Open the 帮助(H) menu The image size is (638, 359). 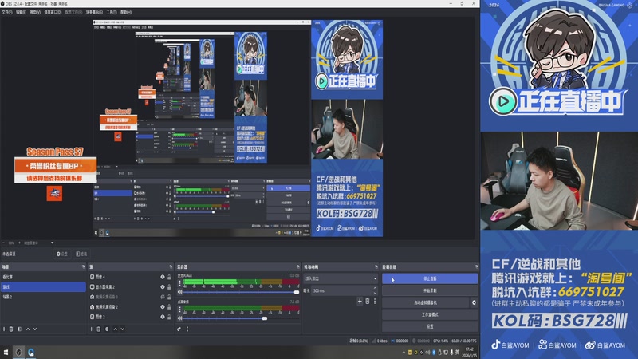[126, 12]
